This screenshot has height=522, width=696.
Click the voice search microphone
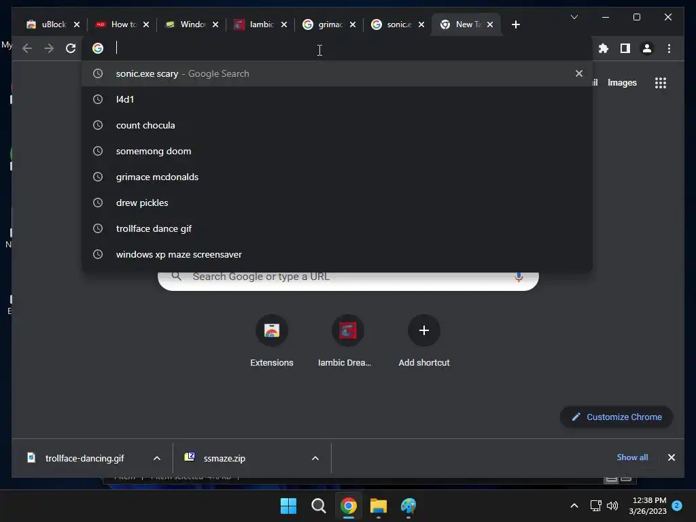[519, 277]
